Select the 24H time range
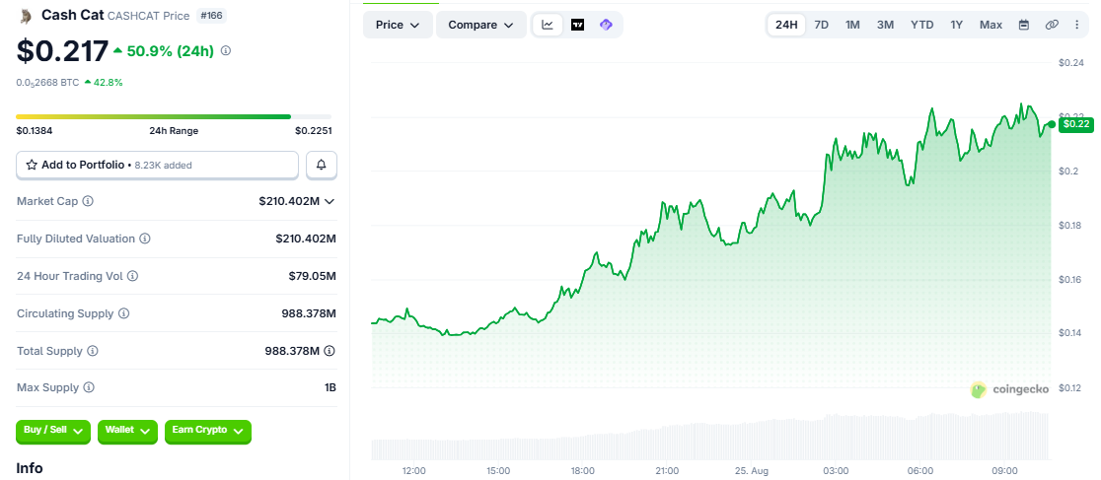Viewport: 1101px width, 480px height. pos(786,25)
